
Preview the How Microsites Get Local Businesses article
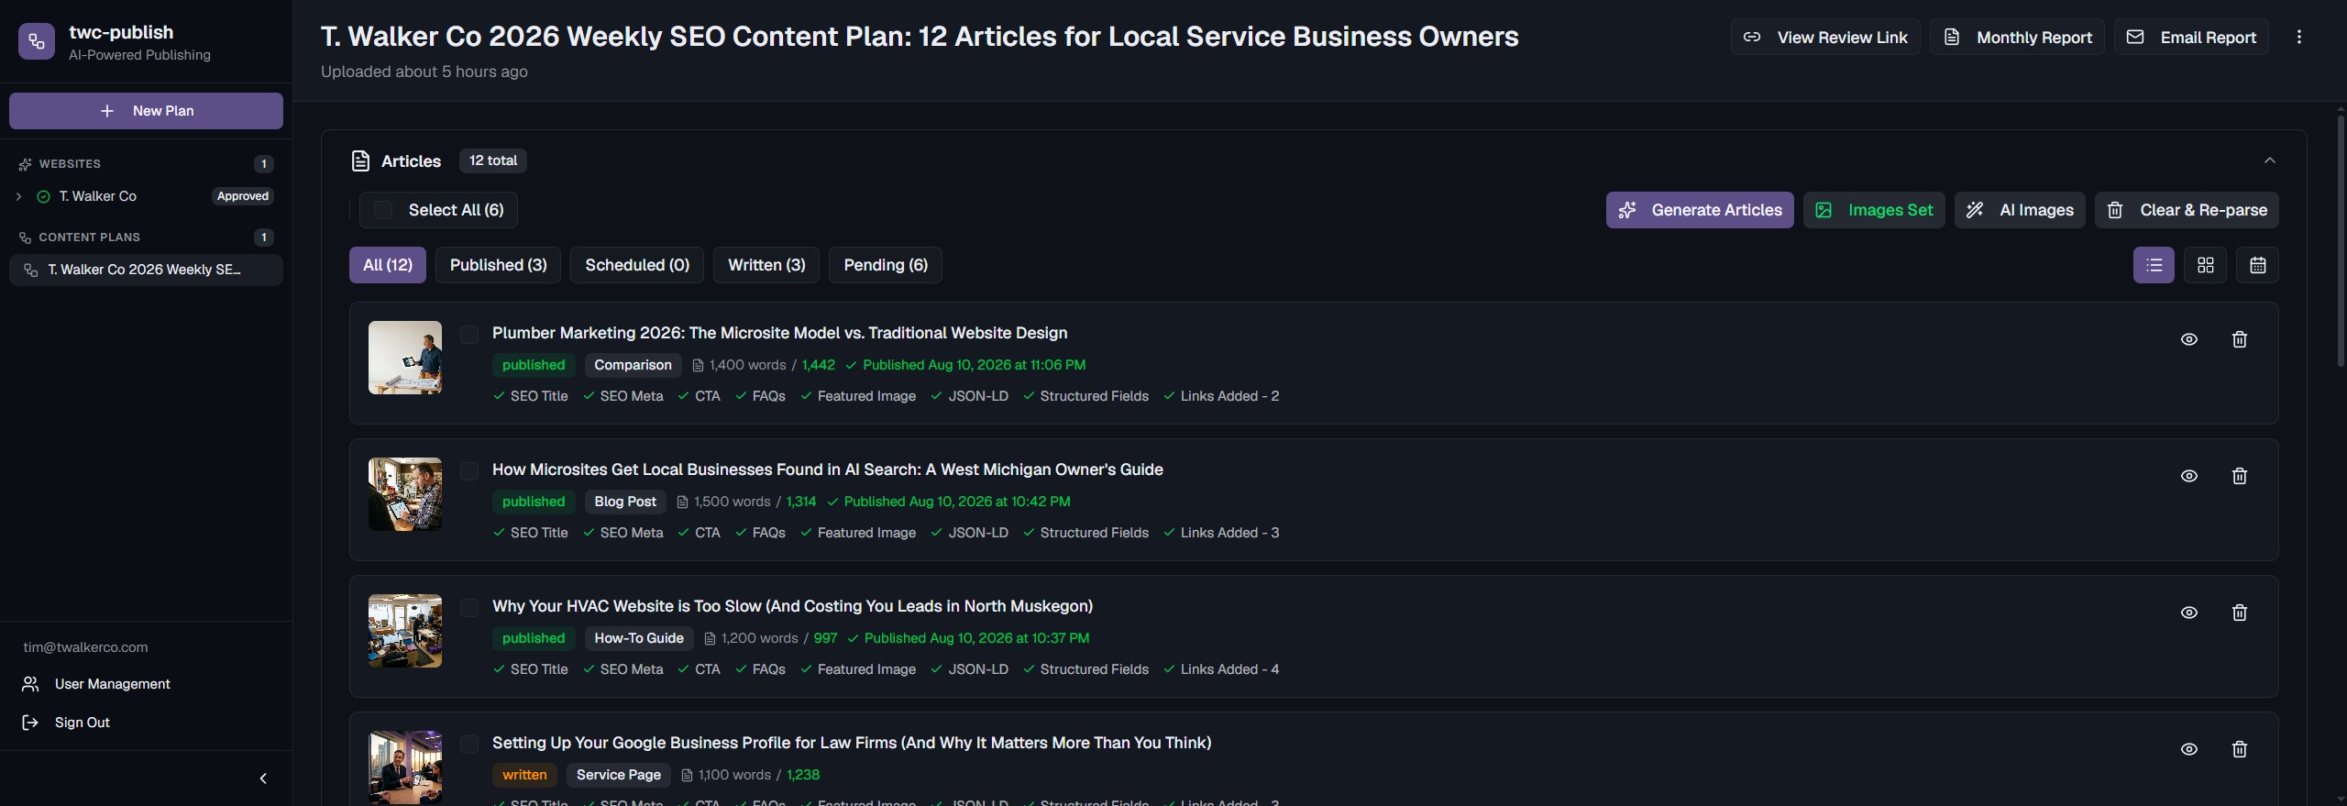(x=2189, y=476)
